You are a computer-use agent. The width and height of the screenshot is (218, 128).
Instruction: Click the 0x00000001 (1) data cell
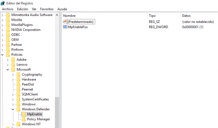click(x=193, y=27)
